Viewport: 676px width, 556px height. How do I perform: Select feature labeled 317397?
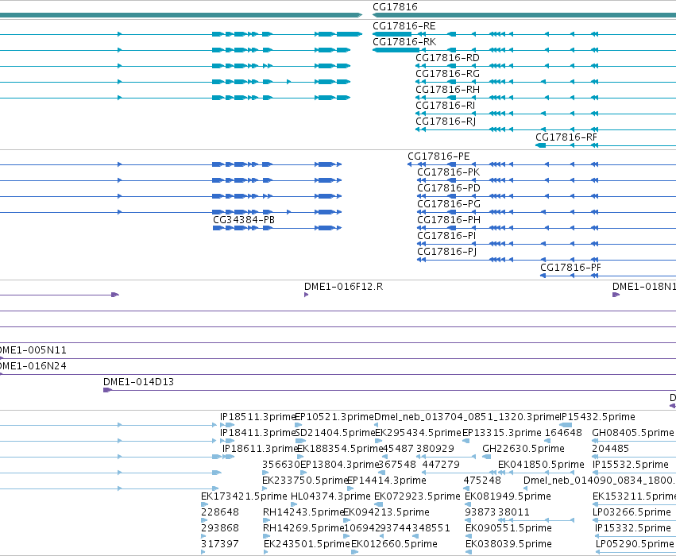[x=220, y=545]
